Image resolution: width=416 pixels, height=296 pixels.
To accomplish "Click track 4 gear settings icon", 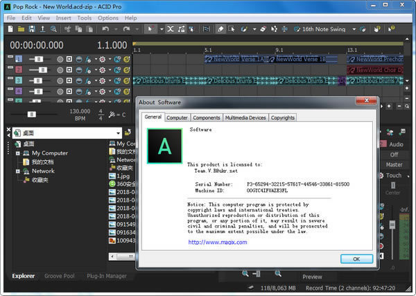I will (x=102, y=92).
